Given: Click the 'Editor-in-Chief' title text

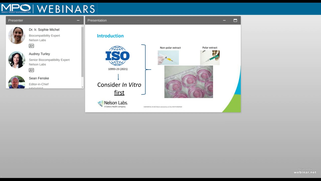Looking at the screenshot, I should pyautogui.click(x=39, y=84).
